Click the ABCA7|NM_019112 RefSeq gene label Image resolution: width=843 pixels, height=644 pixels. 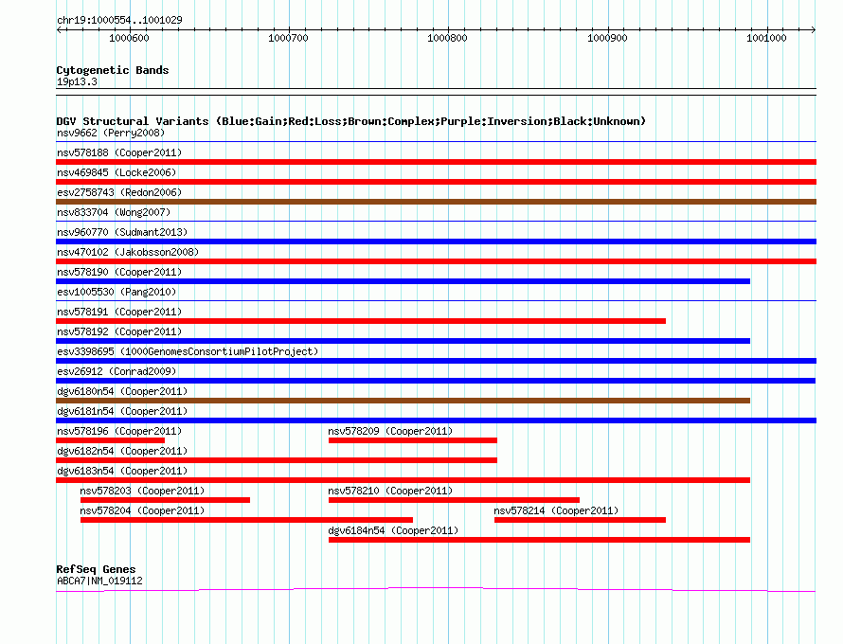click(x=99, y=581)
